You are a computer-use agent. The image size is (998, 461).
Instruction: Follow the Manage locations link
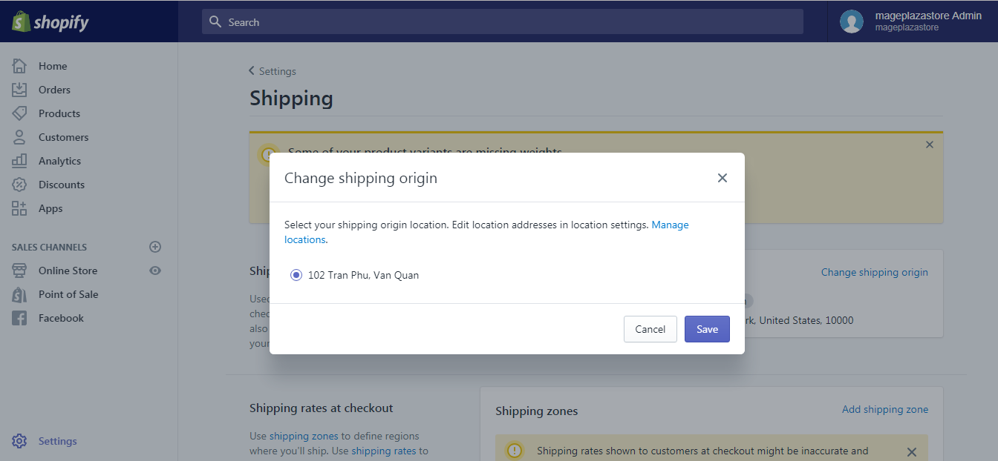tap(486, 232)
